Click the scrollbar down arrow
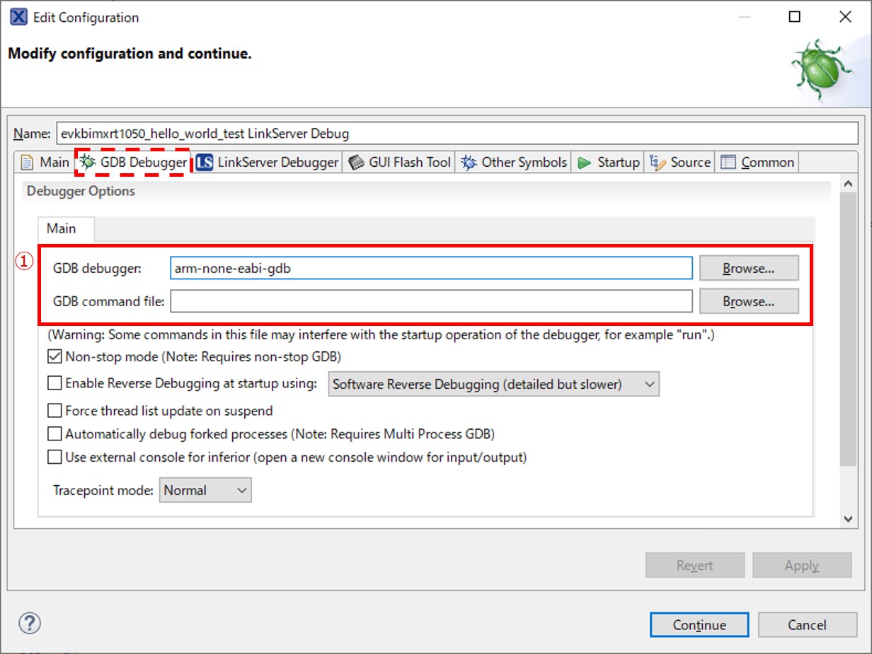This screenshot has height=654, width=872. point(849,519)
